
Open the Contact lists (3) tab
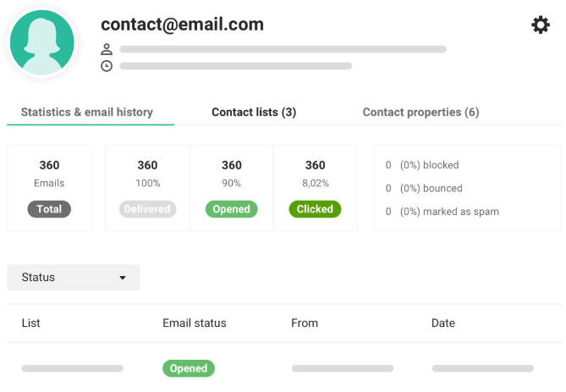pos(254,112)
